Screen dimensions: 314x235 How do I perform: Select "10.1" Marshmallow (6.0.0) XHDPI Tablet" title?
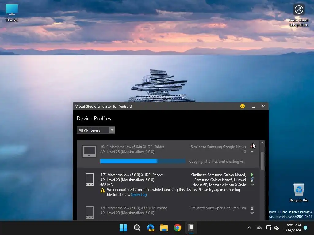132,147
